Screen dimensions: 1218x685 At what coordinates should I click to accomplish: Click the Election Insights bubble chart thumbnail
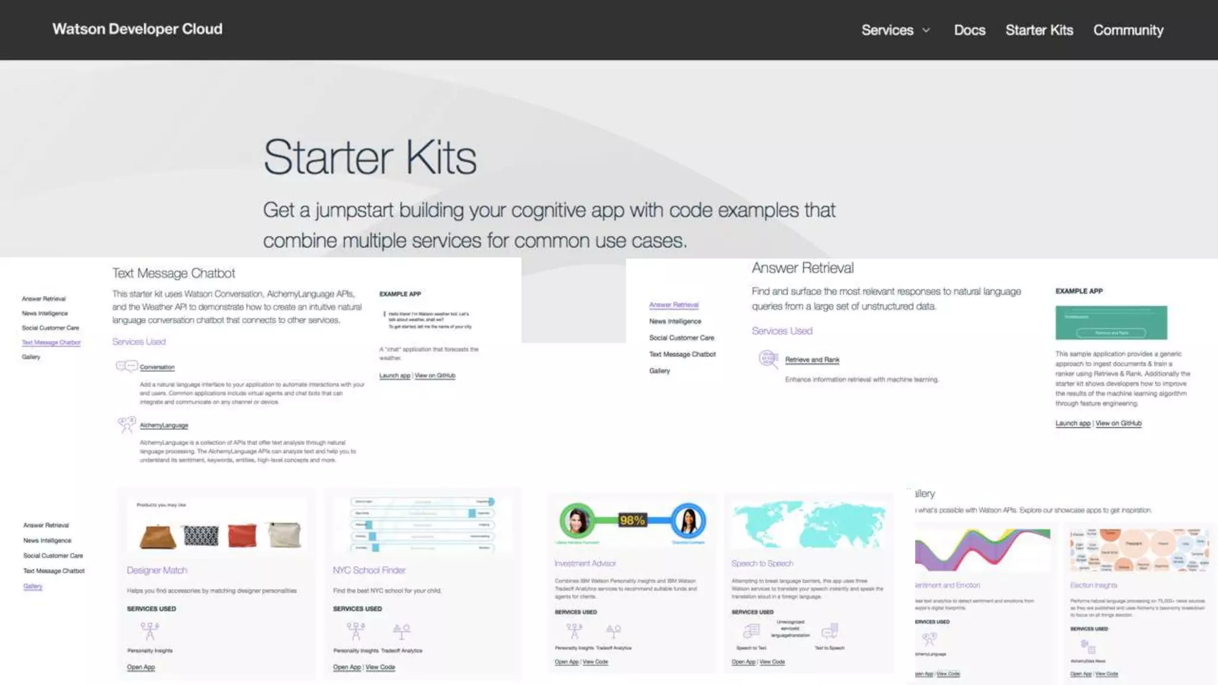tap(1139, 550)
